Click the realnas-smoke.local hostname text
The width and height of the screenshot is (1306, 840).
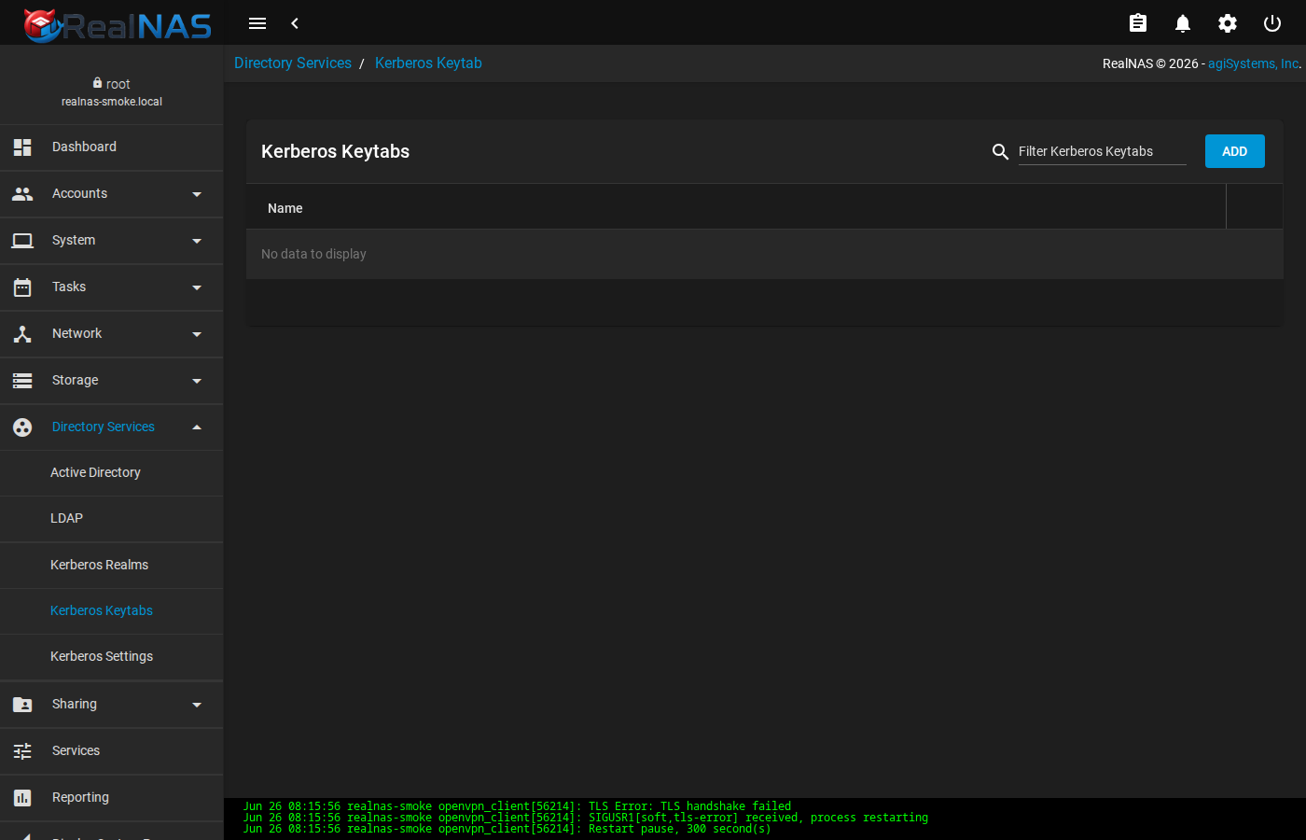[112, 102]
